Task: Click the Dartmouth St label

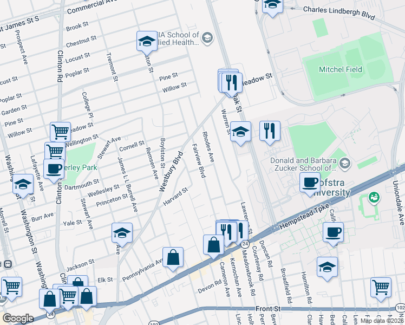Action: (82, 184)
